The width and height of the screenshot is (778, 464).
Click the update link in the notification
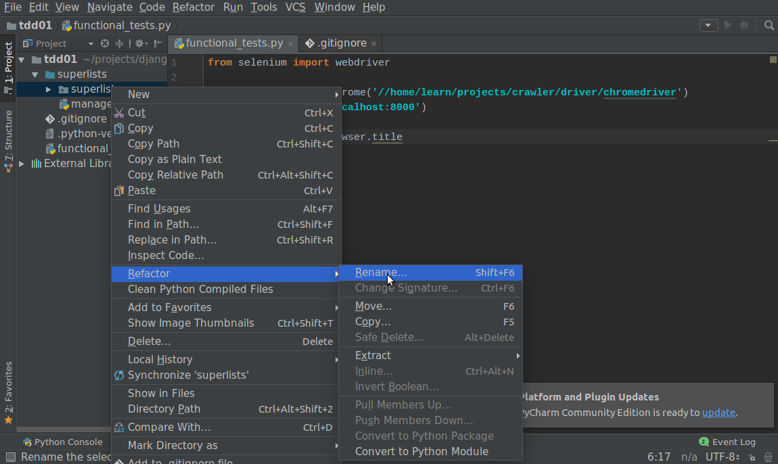coord(718,413)
